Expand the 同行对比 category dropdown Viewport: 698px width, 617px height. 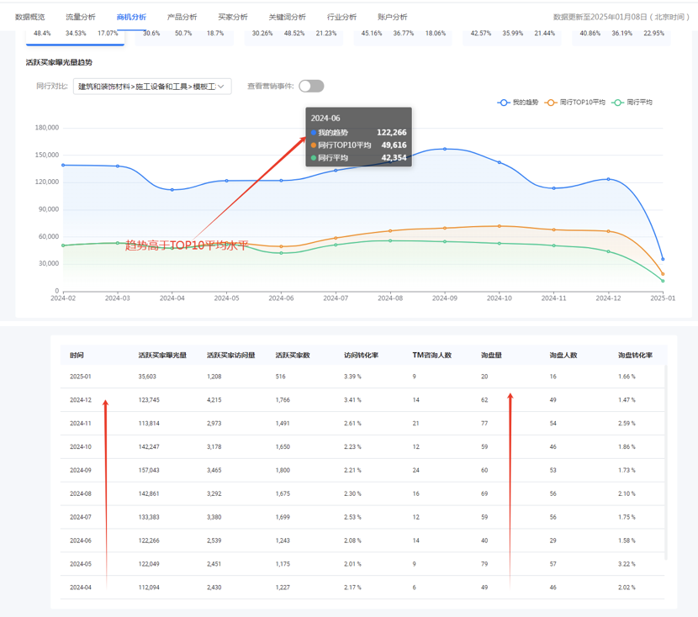click(x=152, y=87)
